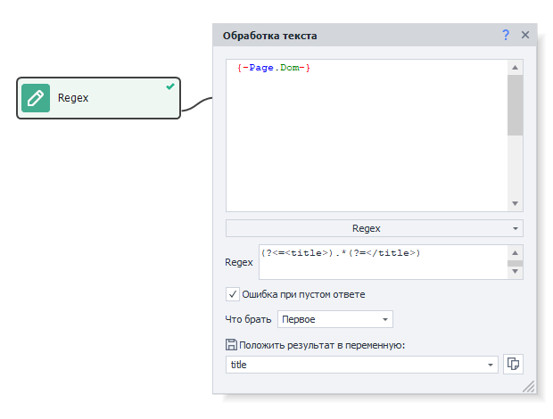Image resolution: width=553 pixels, height=419 pixels.
Task: Click the text area containing {-Page.Dom-}
Action: pyautogui.click(x=366, y=134)
